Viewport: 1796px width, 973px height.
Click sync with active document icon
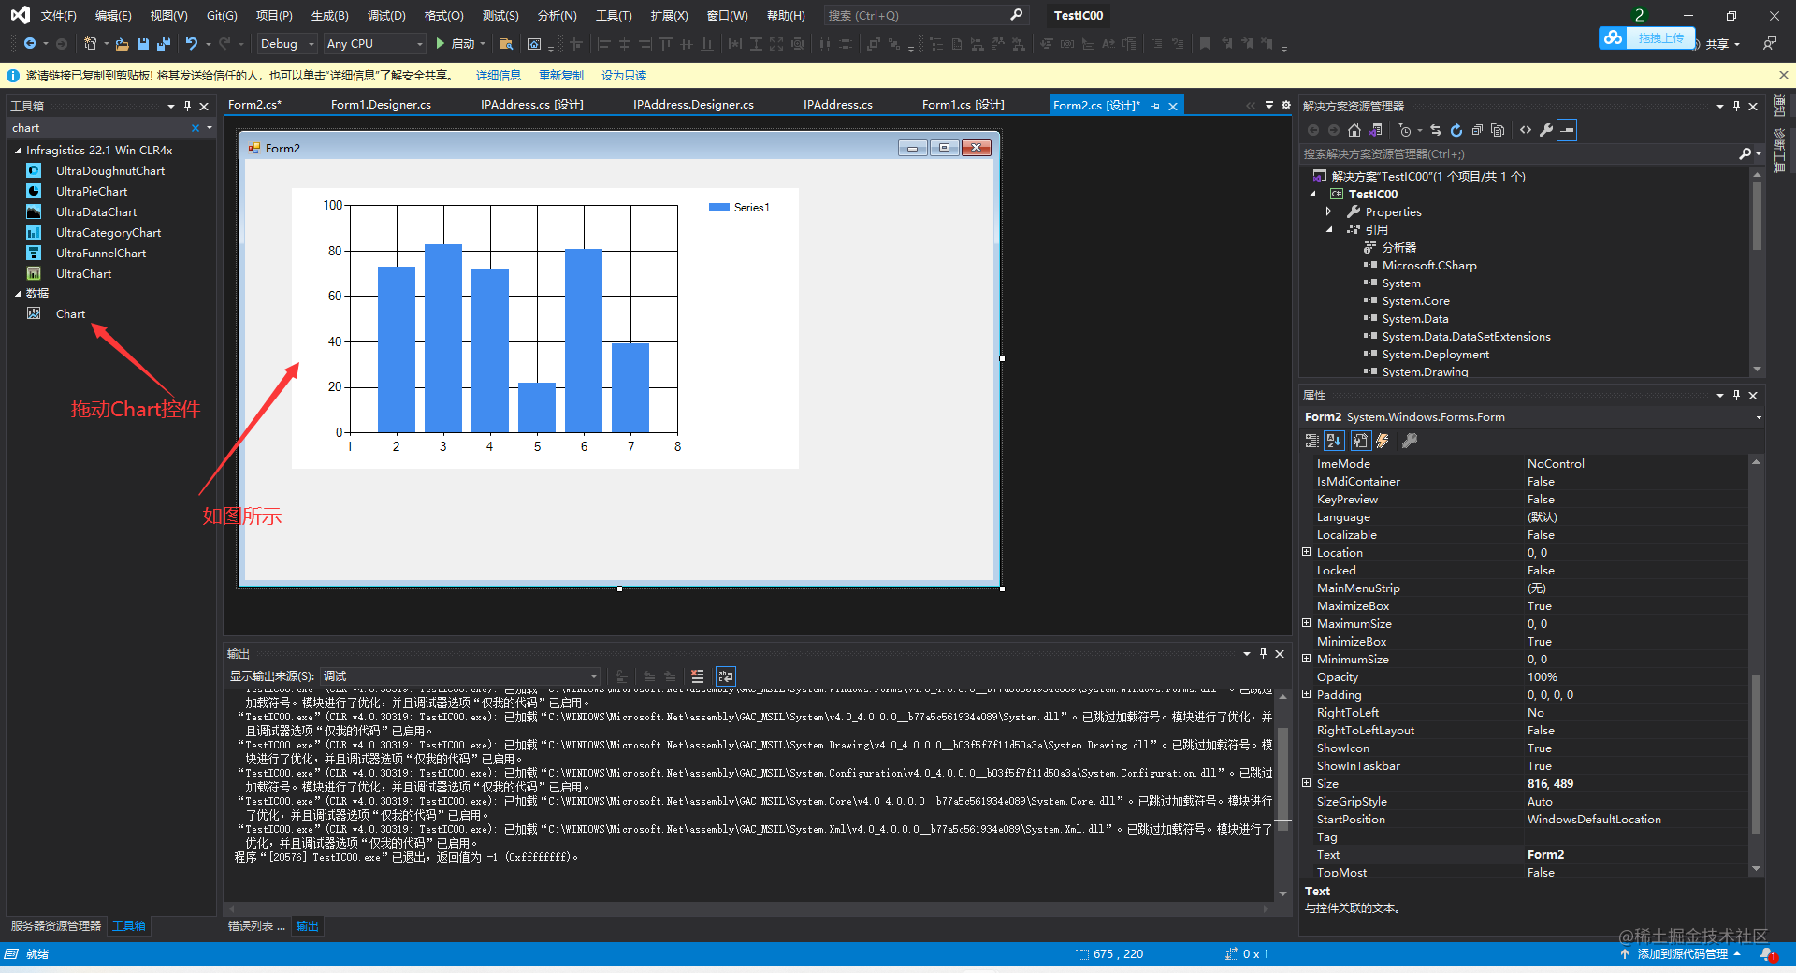tap(1436, 130)
